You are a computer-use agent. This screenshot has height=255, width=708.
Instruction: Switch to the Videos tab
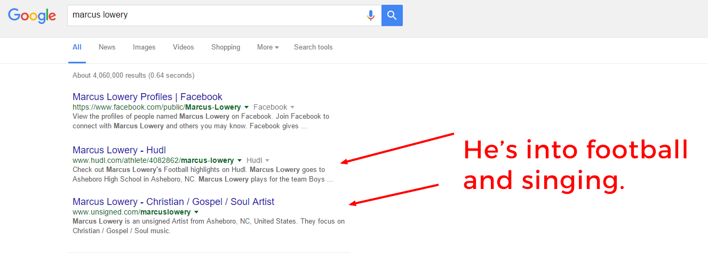click(184, 47)
